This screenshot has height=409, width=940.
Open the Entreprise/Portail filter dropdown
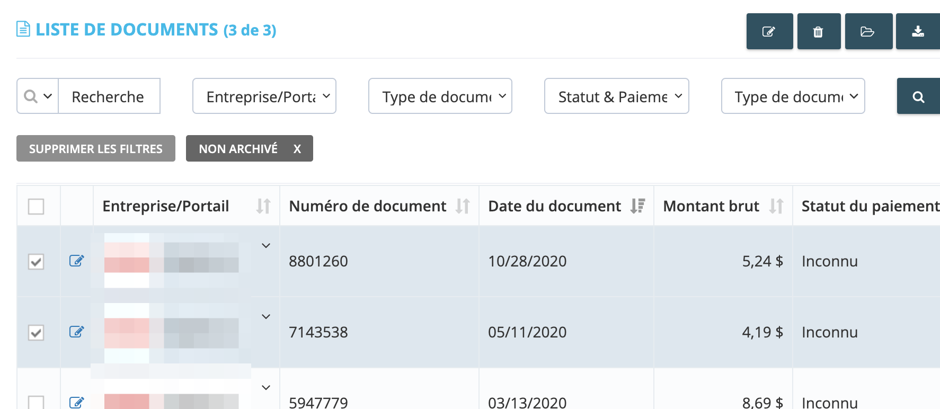pyautogui.click(x=264, y=96)
